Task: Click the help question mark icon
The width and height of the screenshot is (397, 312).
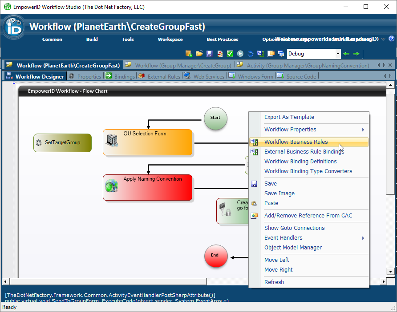Action: pyautogui.click(x=392, y=39)
